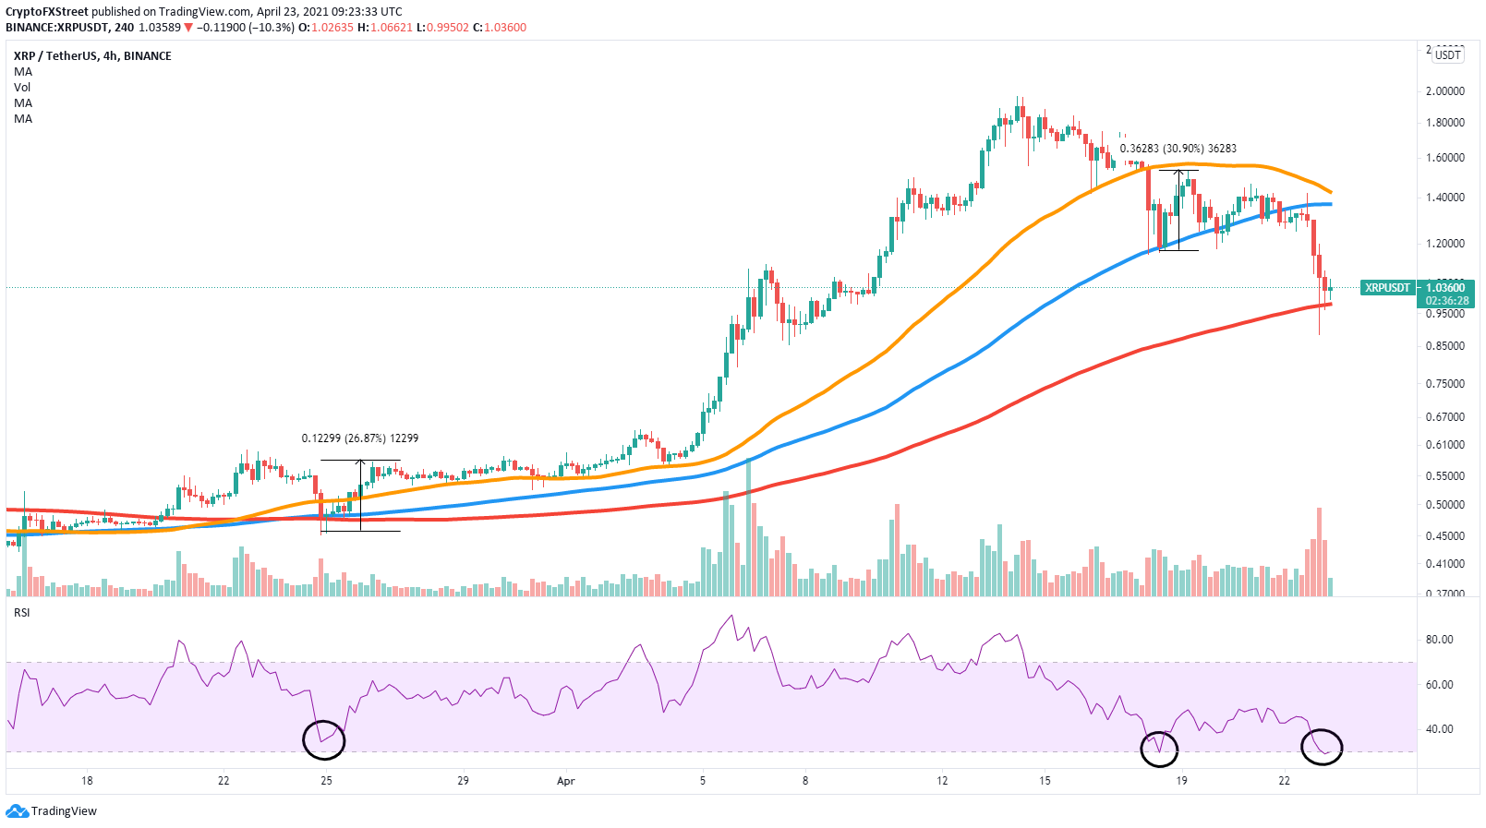The height and width of the screenshot is (828, 1486).
Task: Click the 1.60000 price axis label
Action: pos(1445,158)
